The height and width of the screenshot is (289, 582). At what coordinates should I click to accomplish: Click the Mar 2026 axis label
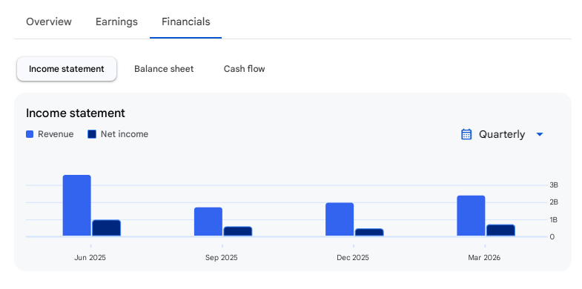point(484,257)
